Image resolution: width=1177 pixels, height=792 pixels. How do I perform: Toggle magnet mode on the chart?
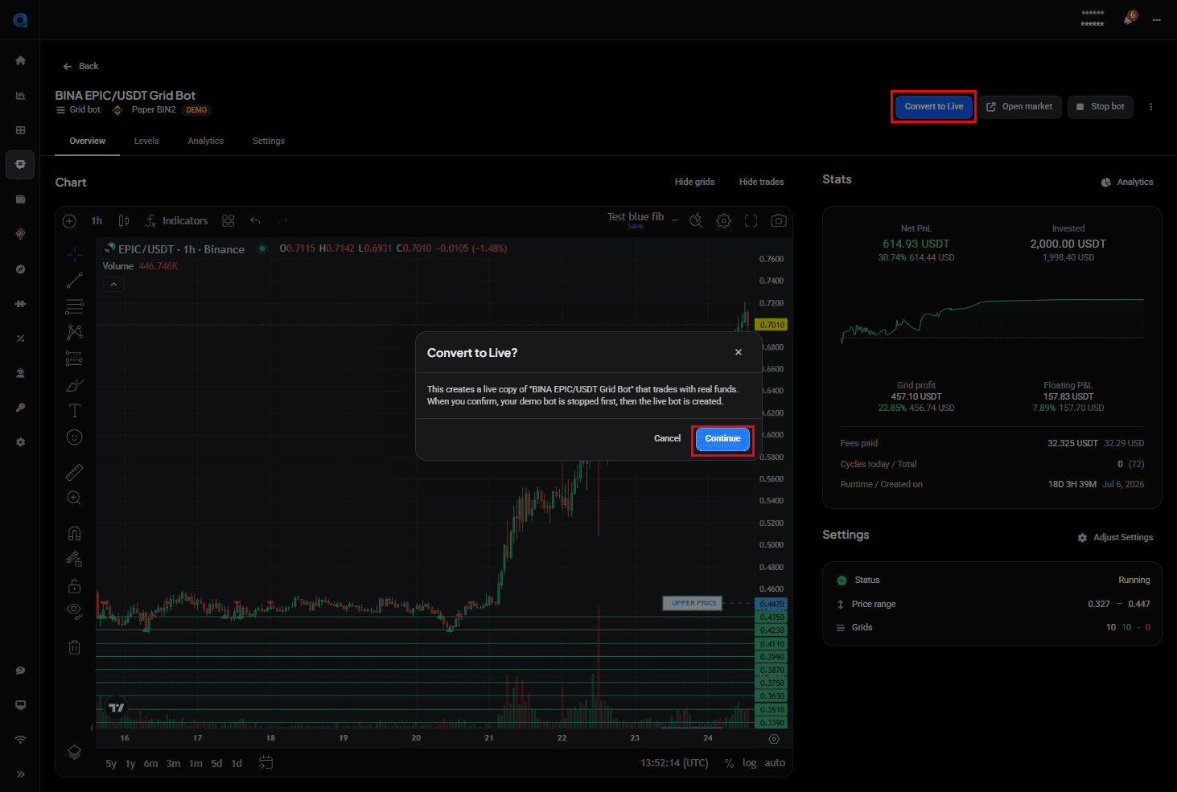(x=75, y=533)
